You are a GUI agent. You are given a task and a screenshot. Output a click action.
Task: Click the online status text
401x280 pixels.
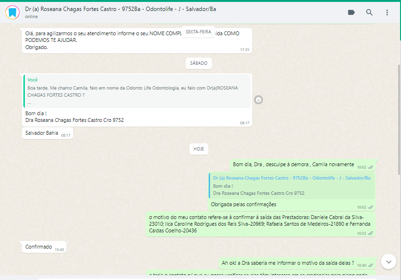(32, 17)
